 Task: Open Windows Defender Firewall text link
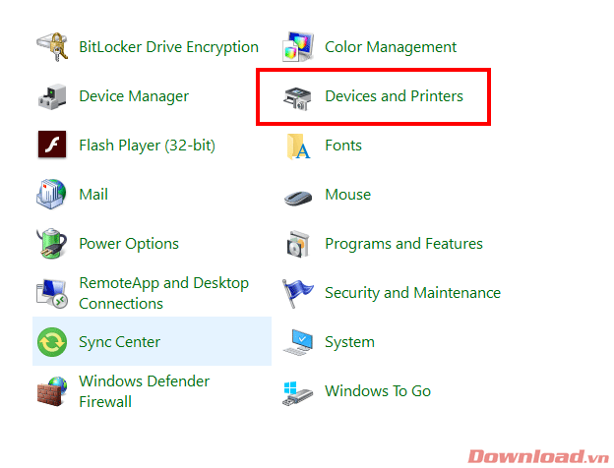(x=144, y=391)
